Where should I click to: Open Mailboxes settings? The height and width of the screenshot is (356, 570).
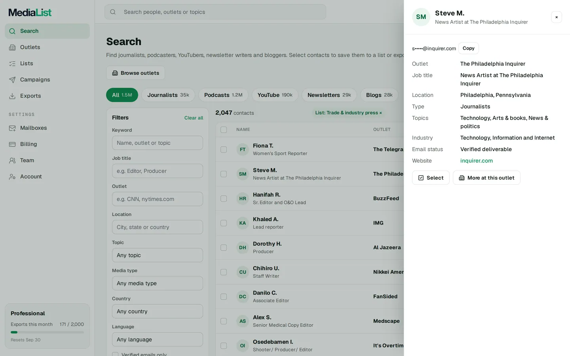click(47, 128)
